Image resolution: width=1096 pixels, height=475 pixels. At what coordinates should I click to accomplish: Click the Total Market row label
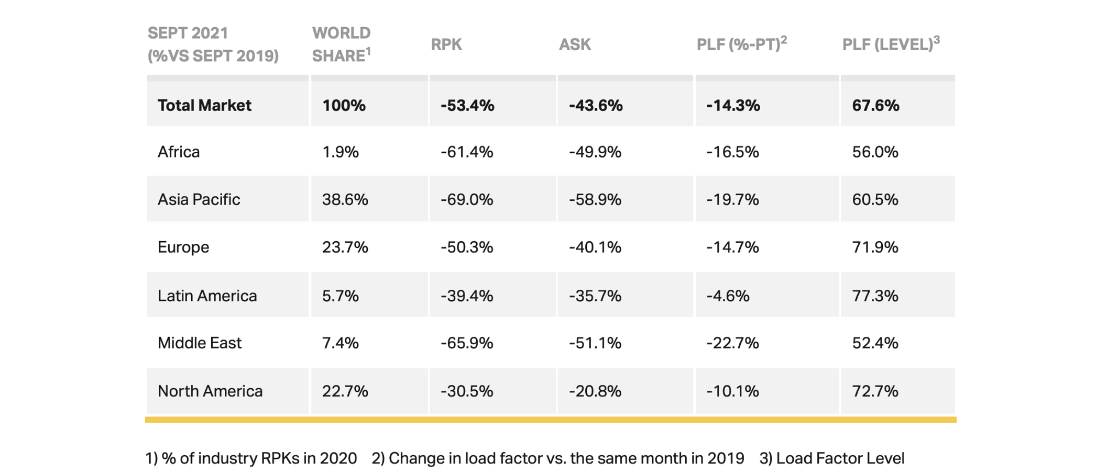pos(204,105)
